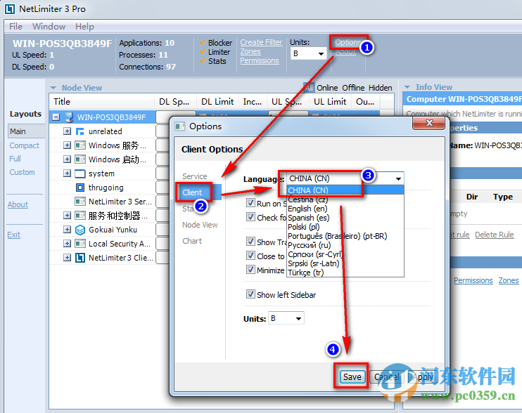Click the Windows 启动 process icon

(80, 159)
